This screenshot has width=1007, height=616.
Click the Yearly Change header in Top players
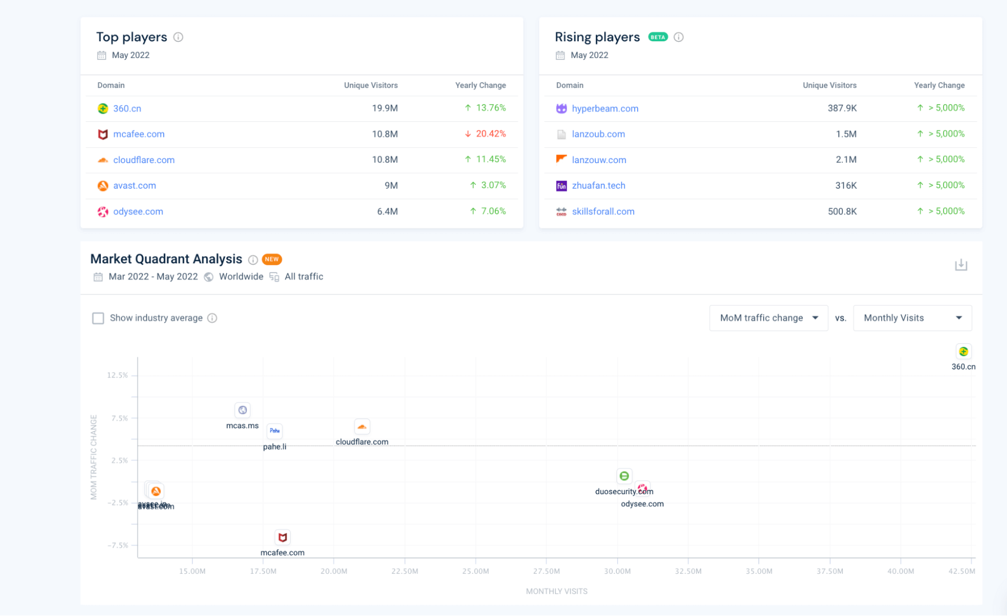tap(480, 86)
